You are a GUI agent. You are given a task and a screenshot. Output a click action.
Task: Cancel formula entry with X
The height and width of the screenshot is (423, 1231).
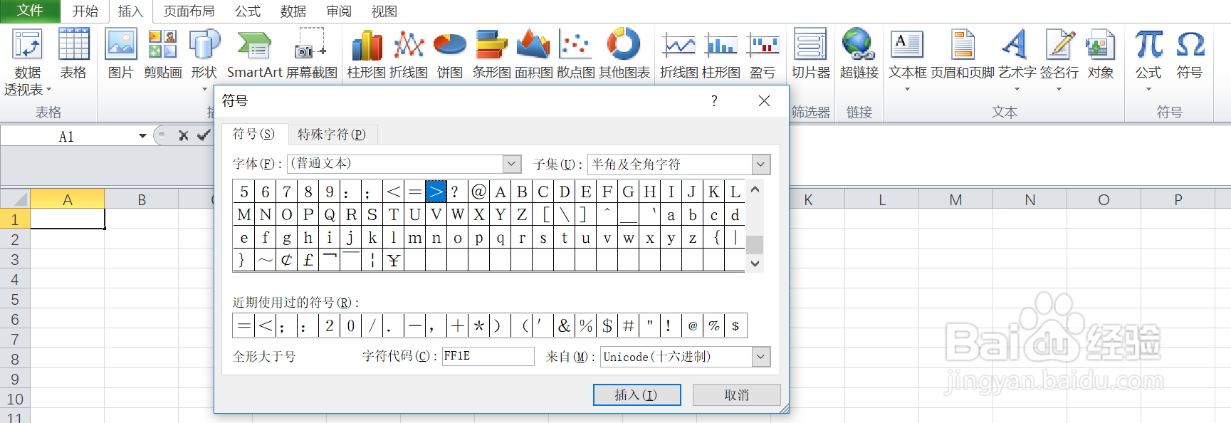(183, 135)
